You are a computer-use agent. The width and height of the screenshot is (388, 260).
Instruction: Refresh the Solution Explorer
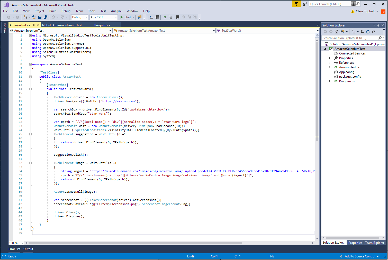[368, 31]
